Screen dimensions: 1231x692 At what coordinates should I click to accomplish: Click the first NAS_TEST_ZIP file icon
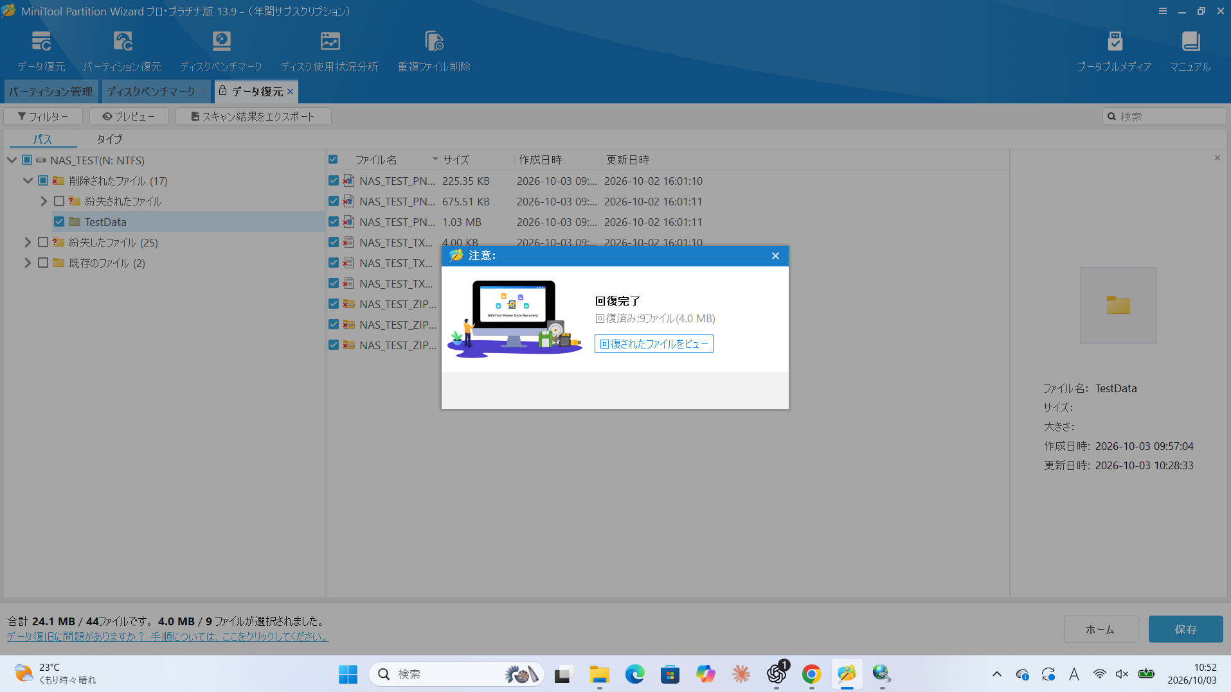tap(348, 304)
